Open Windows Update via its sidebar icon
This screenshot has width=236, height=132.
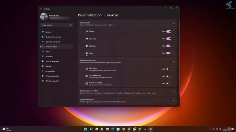click(43, 81)
